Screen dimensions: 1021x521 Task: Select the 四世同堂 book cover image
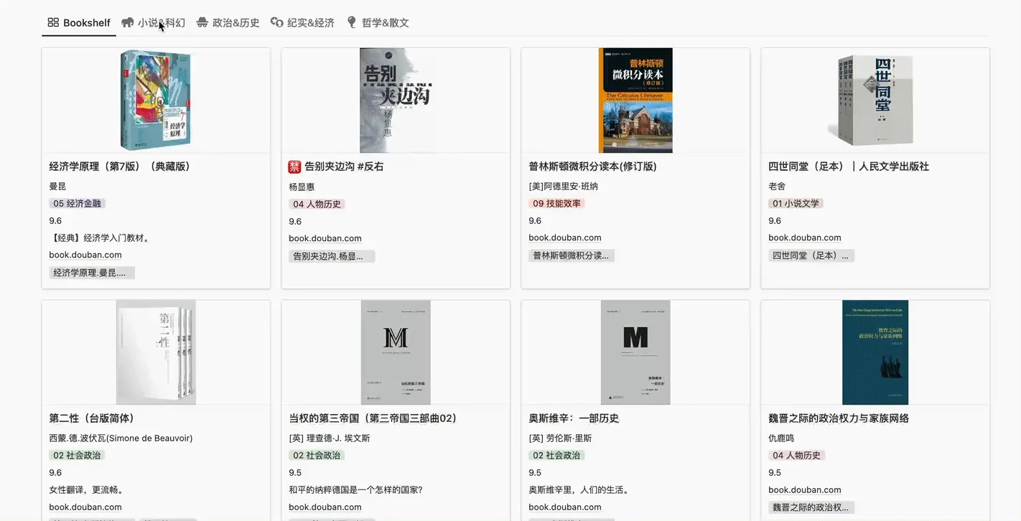pyautogui.click(x=875, y=100)
